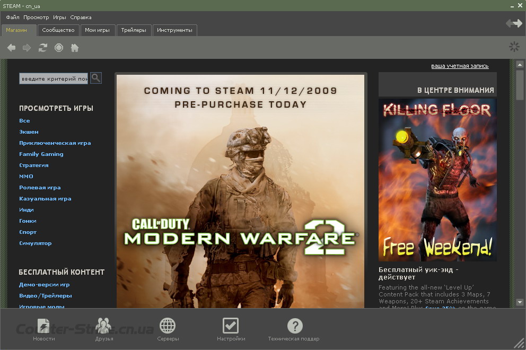The height and width of the screenshot is (350, 526).
Task: Open the Modern Warfare 2 pre-purchase banner
Action: tap(240, 191)
